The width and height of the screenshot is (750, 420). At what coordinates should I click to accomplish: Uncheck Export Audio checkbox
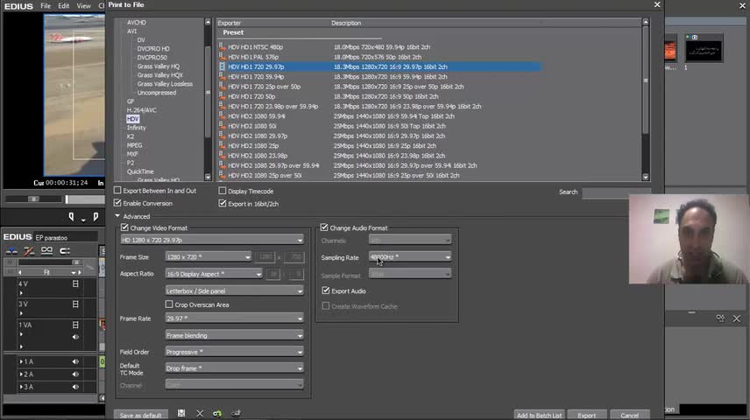tap(326, 290)
